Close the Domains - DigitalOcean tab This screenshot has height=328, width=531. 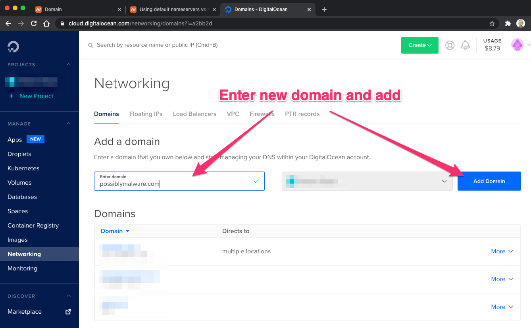309,10
